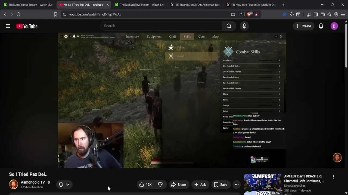Screen dimensions: 348x195
Task: Go to the YouTube home logo
Action: 27,26
